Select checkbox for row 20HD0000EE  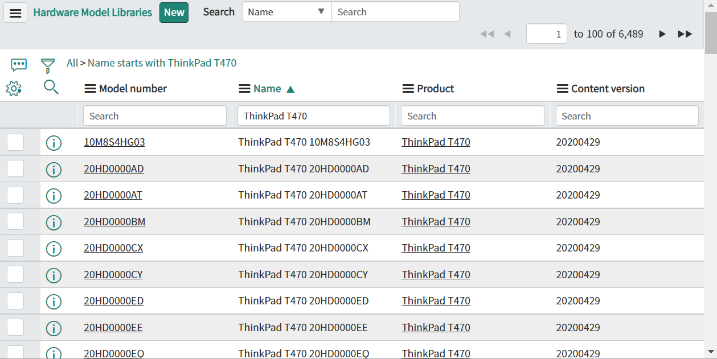[15, 328]
